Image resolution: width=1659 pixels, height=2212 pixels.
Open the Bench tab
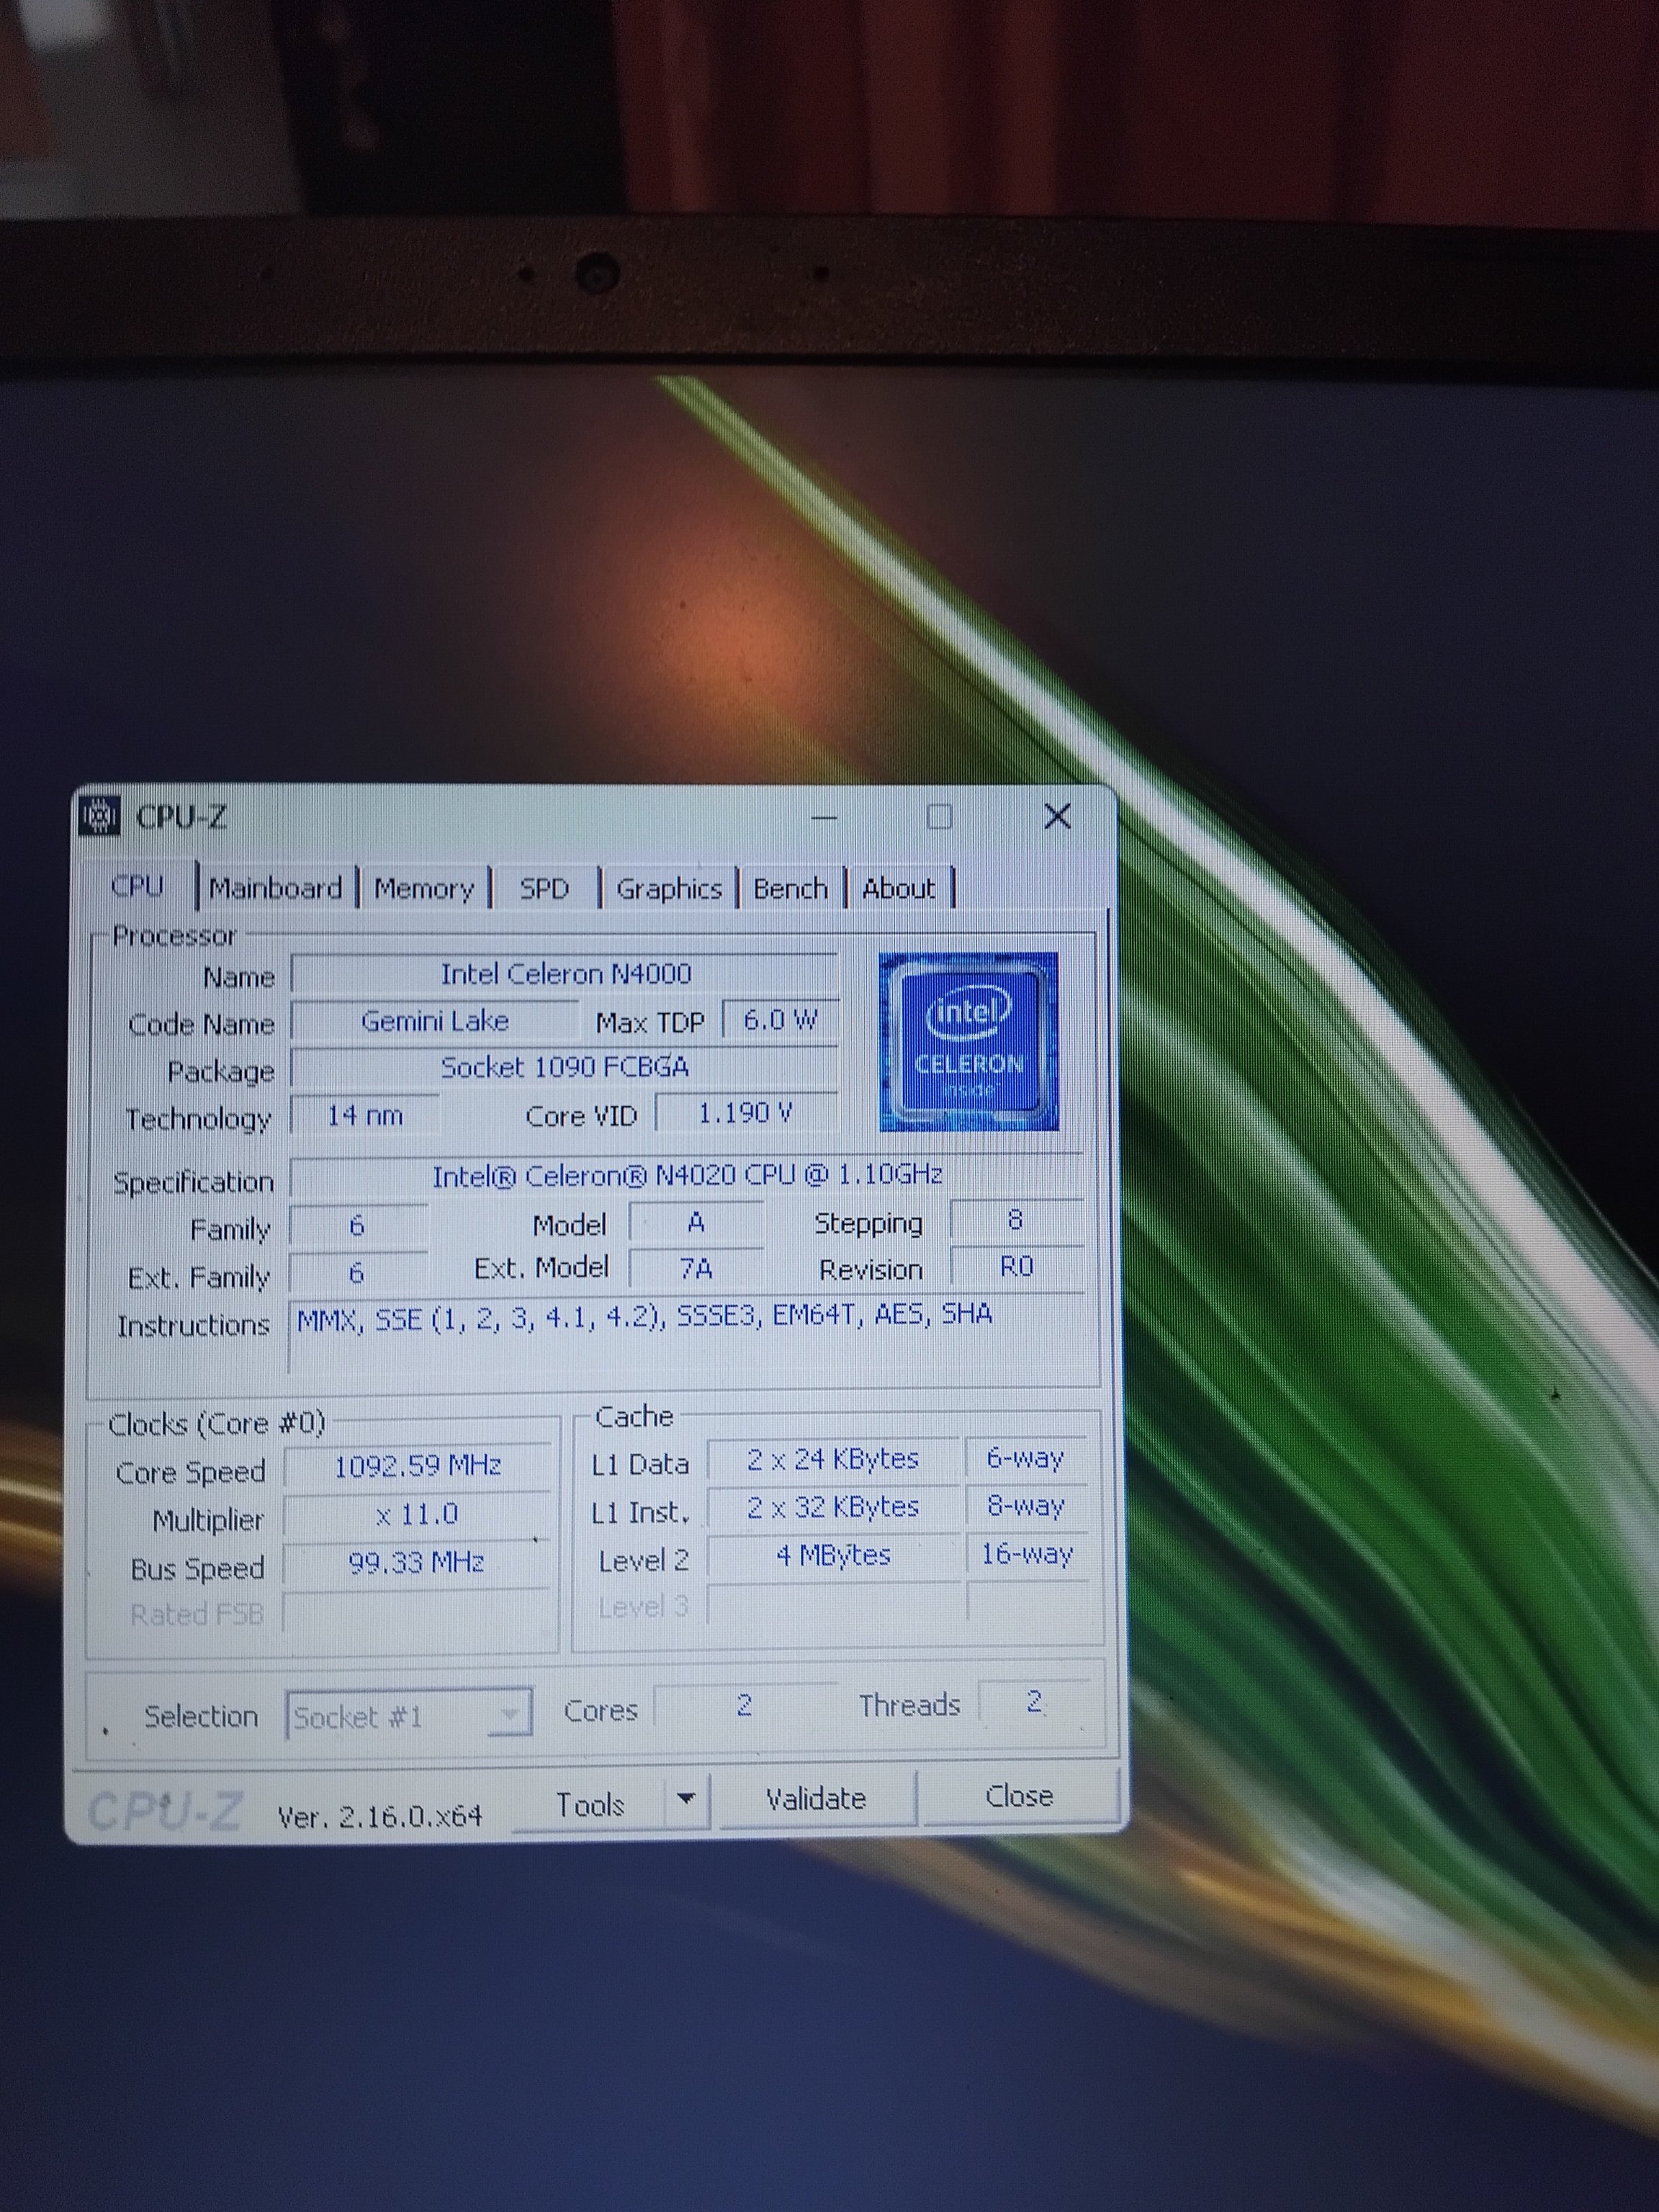(x=790, y=888)
